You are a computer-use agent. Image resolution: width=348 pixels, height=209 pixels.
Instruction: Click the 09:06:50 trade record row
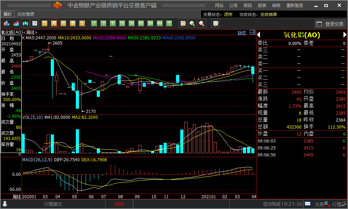coord(302,155)
